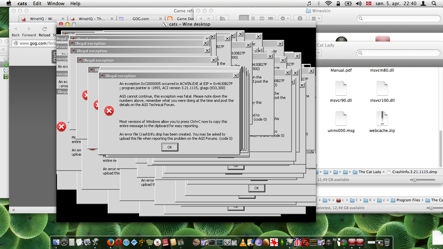Click the Cat Lady window search field
443x249 pixels.
click(398, 53)
